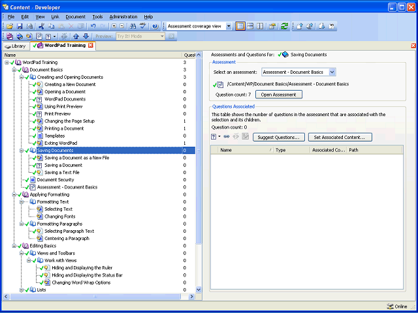The image size is (418, 313).
Task: Close the WordPad Training tab
Action: (x=90, y=46)
